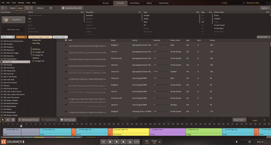271x145 pixels.
Task: Toggle the loop button in transport
Action: click(x=103, y=142)
